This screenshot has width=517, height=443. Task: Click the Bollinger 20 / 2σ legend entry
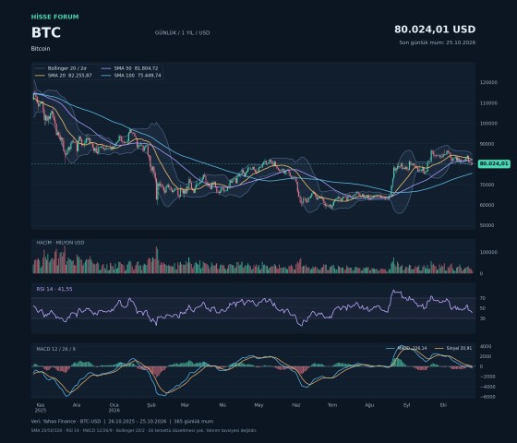tap(61, 68)
